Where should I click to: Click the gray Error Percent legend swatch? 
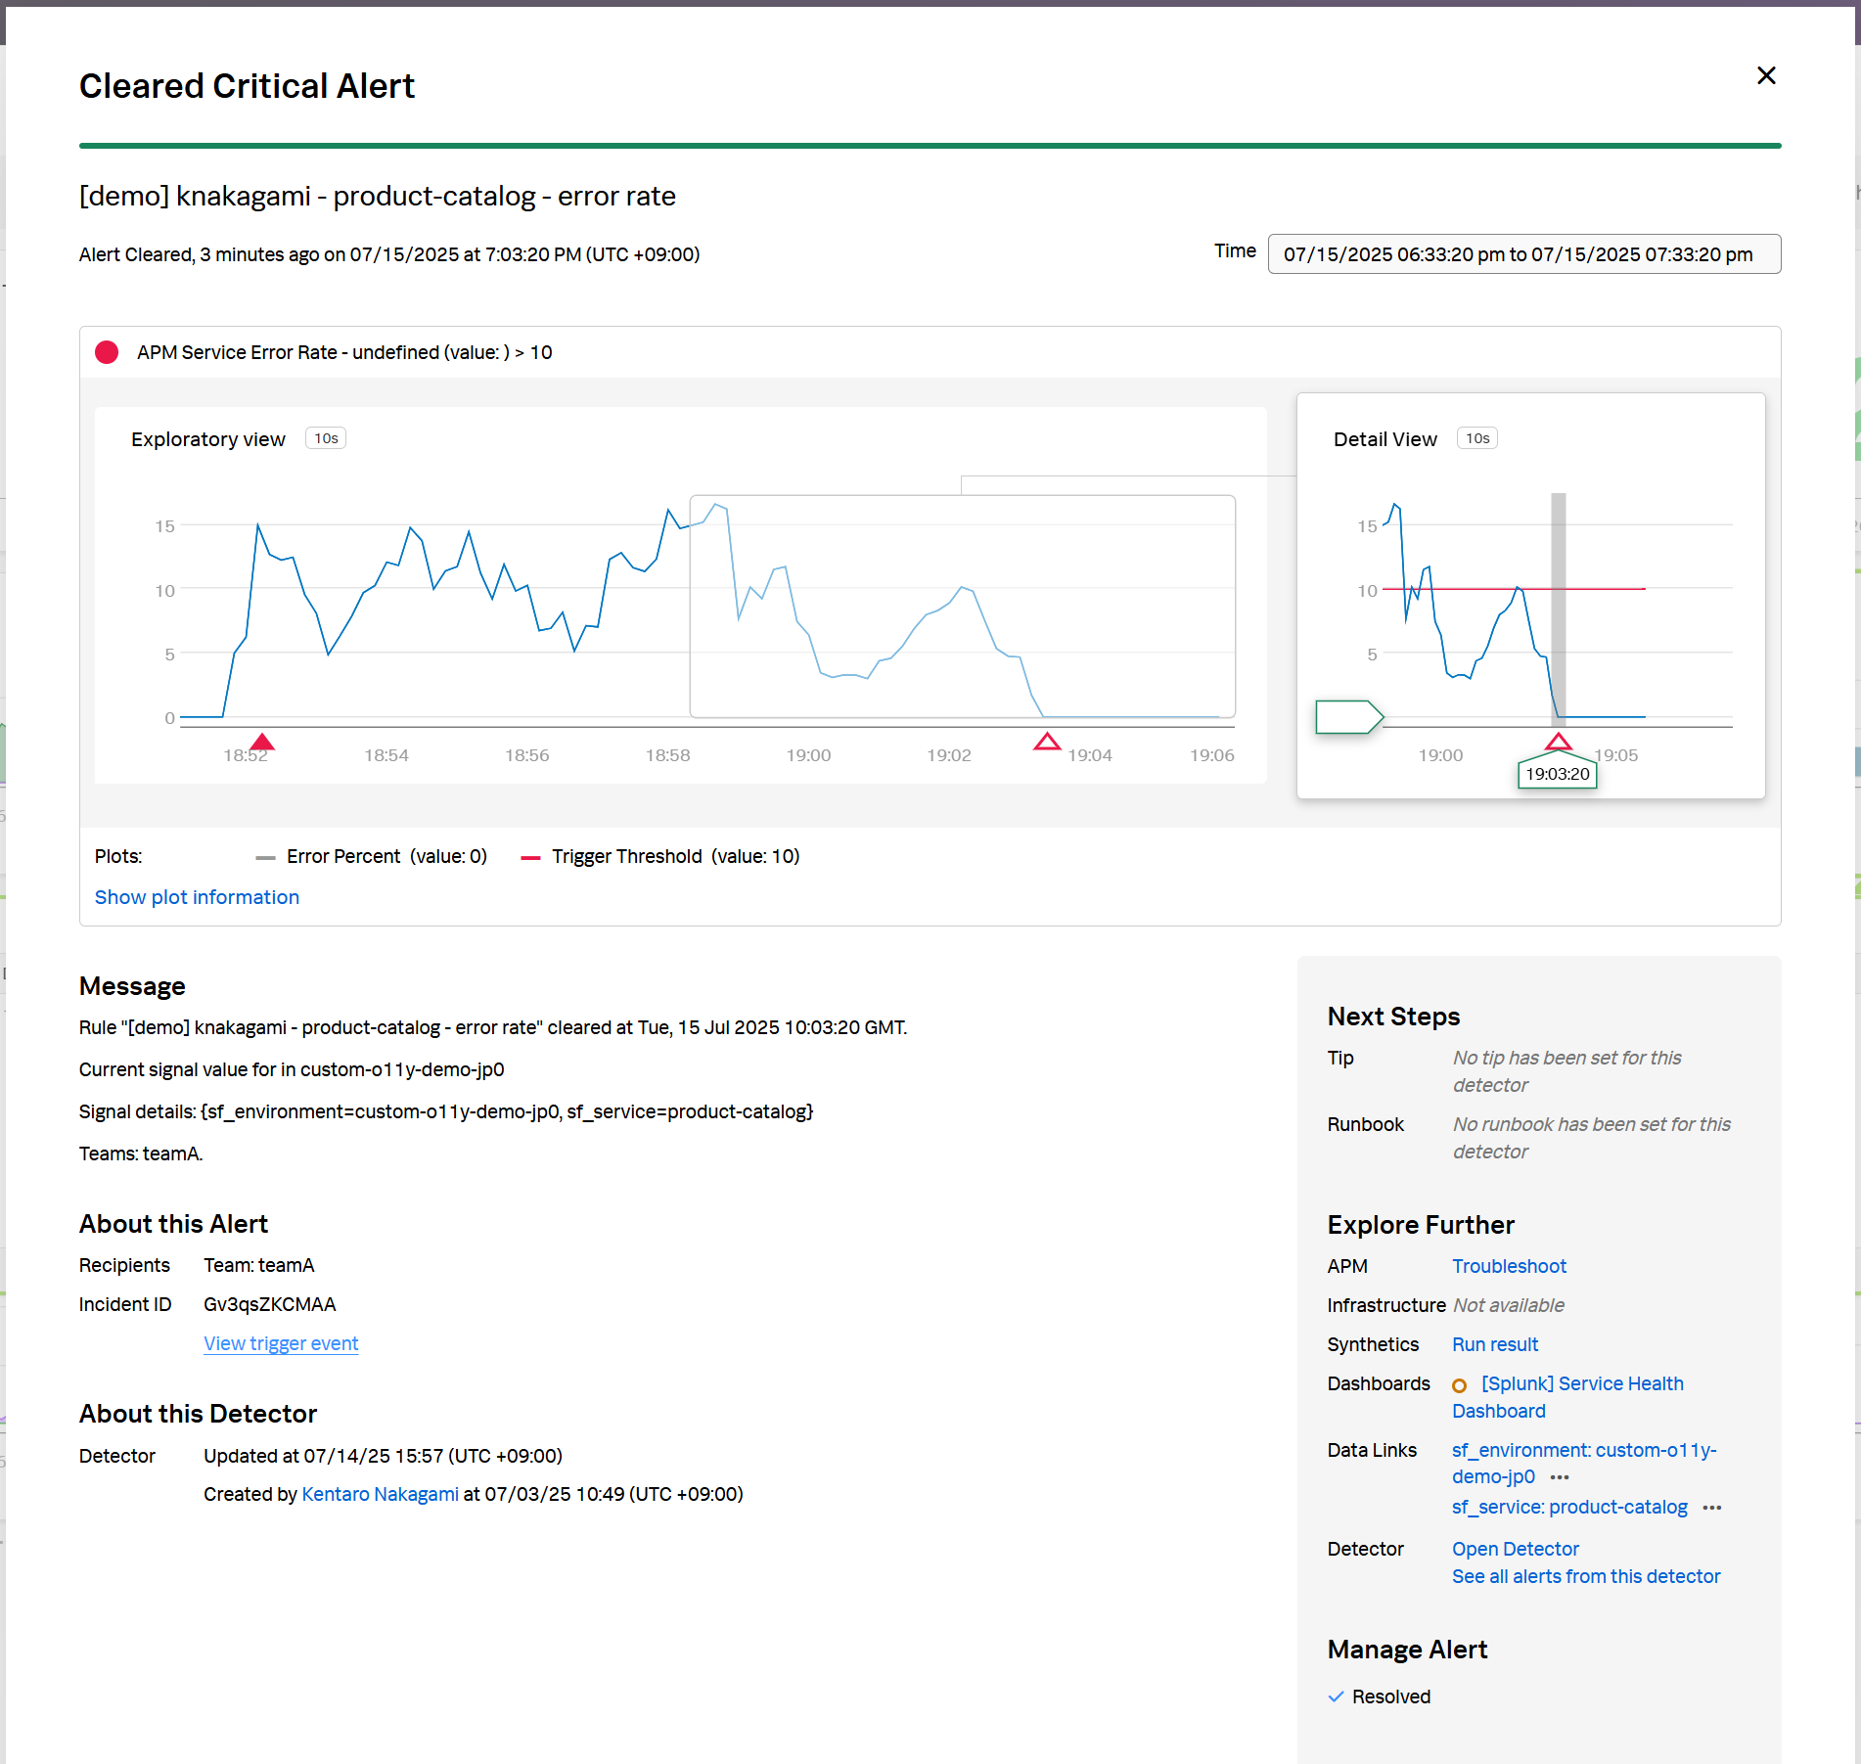click(x=265, y=857)
